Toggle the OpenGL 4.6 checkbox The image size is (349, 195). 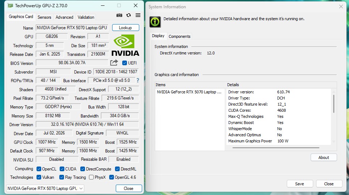[x=111, y=177]
